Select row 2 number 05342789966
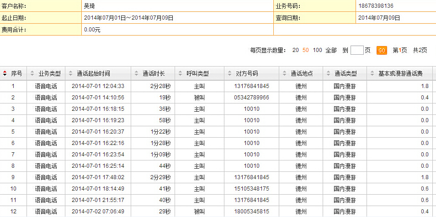The image size is (436, 217). click(x=251, y=98)
